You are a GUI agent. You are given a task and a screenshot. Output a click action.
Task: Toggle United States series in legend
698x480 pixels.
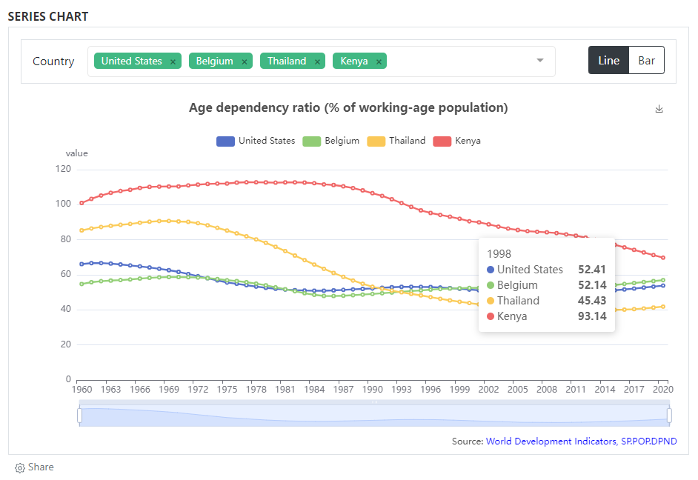256,141
